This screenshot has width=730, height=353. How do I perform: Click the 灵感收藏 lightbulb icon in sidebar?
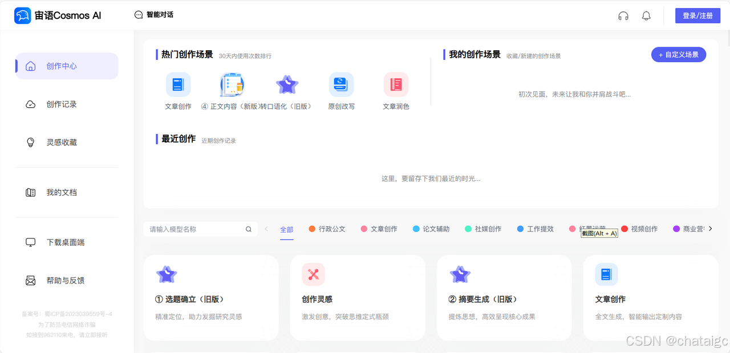(x=31, y=143)
